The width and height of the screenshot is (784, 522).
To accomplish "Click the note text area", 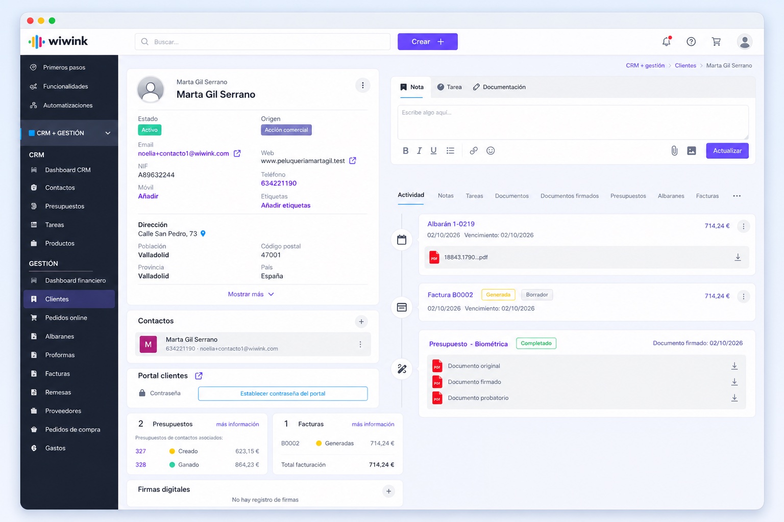I will click(x=573, y=122).
